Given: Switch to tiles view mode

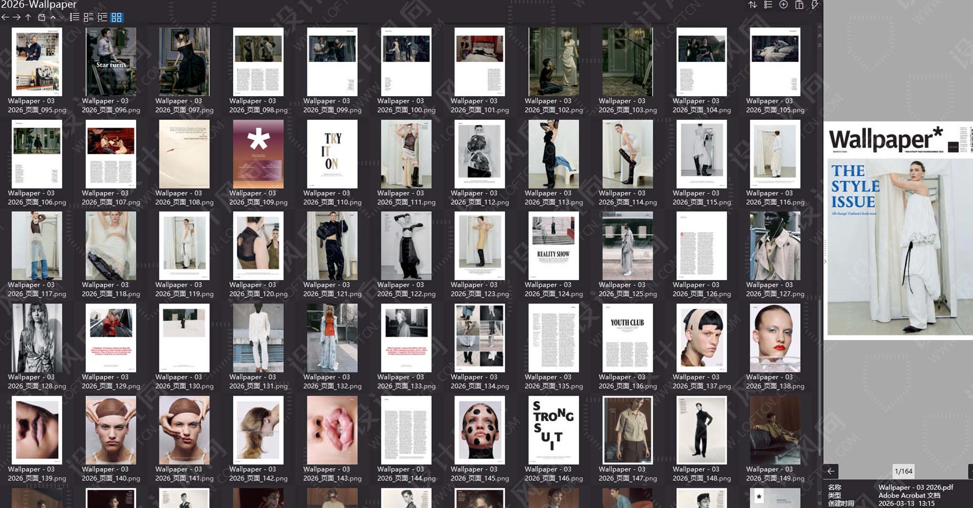Looking at the screenshot, I should click(88, 17).
